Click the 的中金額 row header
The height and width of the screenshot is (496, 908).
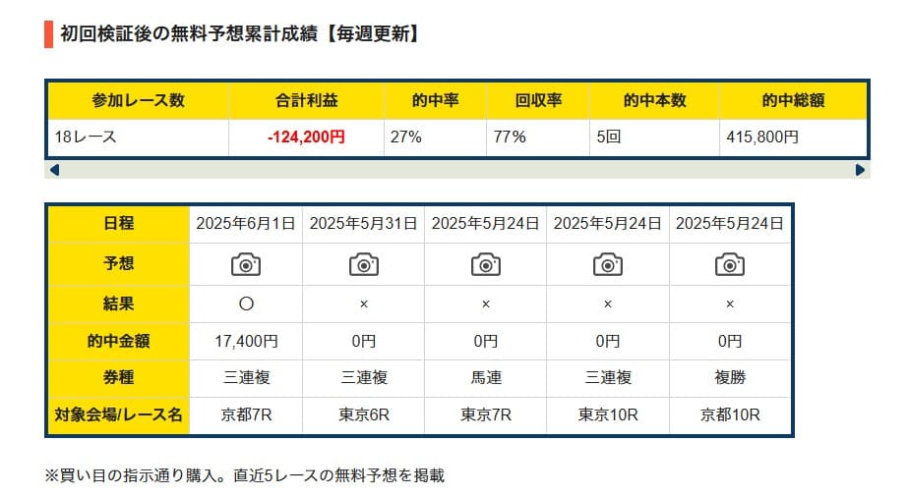(119, 341)
